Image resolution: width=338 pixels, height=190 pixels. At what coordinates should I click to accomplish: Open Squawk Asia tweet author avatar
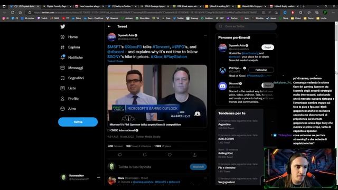(x=111, y=37)
